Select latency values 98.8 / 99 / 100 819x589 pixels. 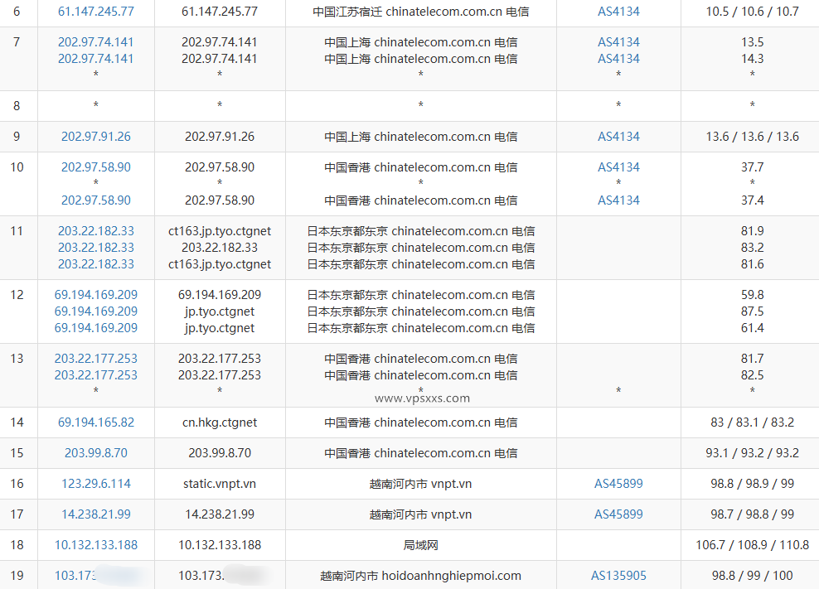coord(752,576)
